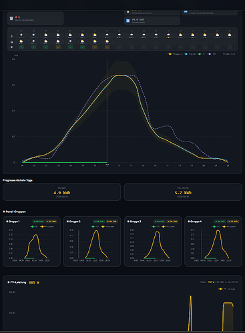Toggle green IST series in main chart legend
Screen dimensions: 245x333
click(x=202, y=54)
